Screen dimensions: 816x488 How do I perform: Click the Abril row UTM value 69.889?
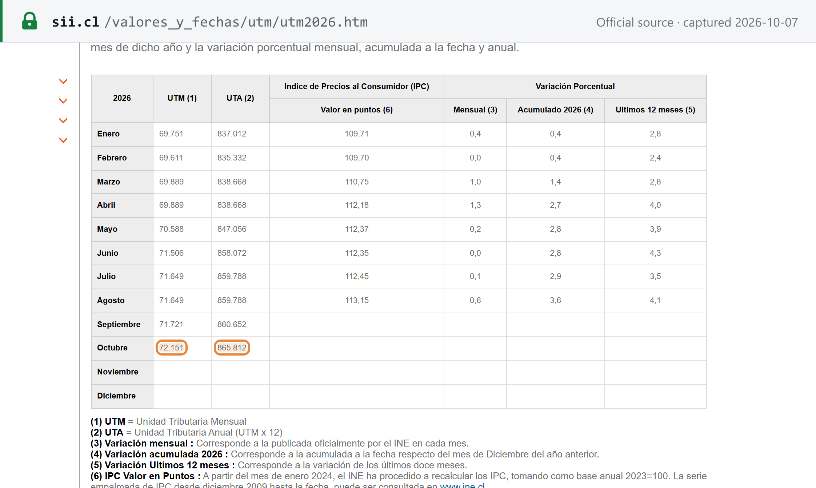(171, 205)
